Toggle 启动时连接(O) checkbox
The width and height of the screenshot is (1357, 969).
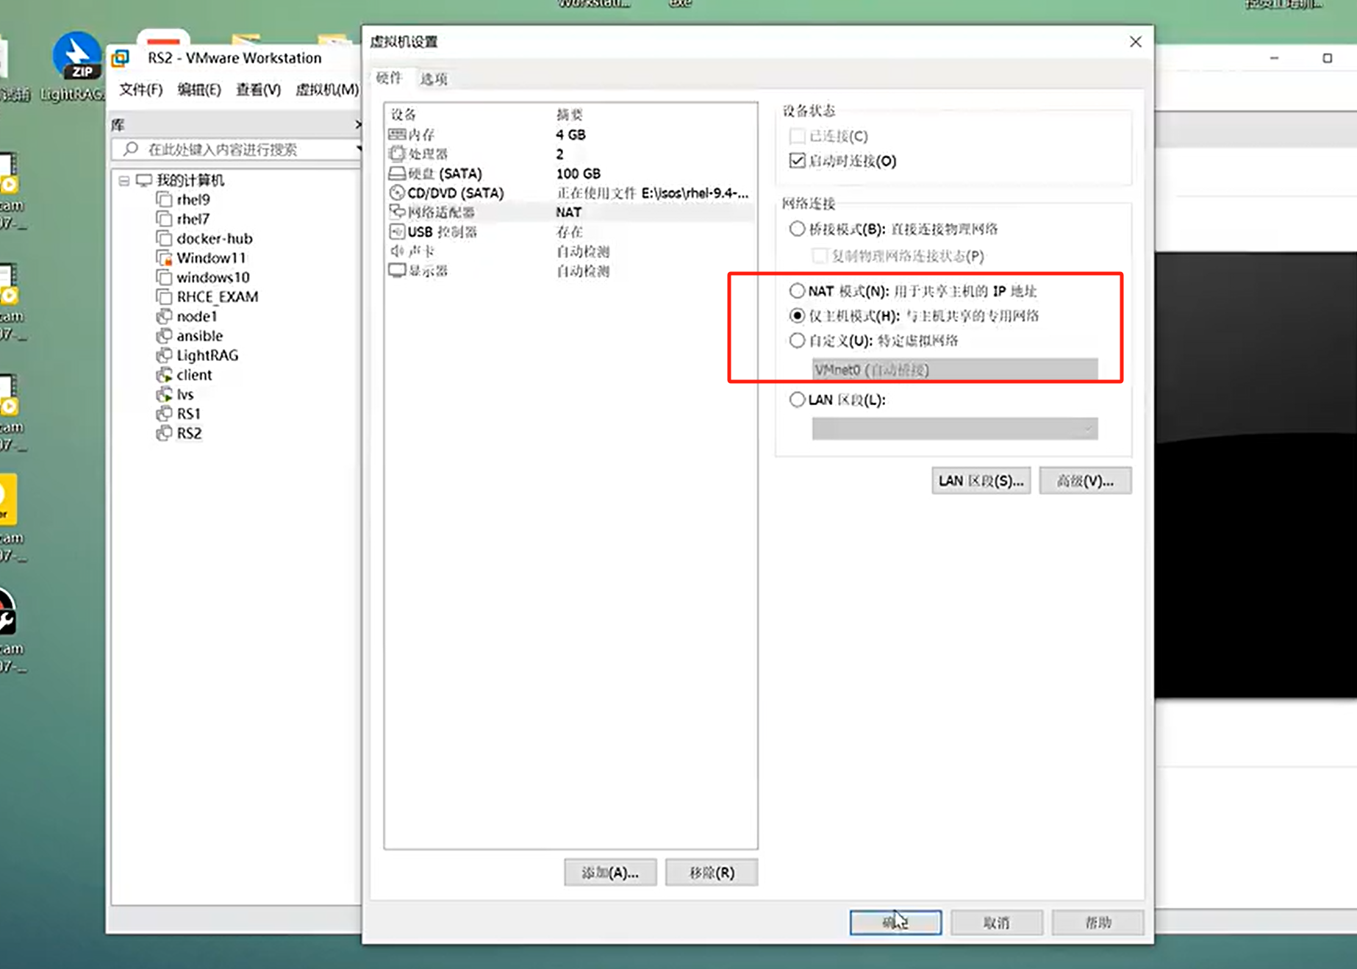point(797,160)
